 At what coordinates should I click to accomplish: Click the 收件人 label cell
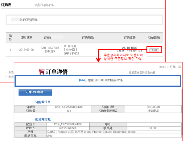31,128
